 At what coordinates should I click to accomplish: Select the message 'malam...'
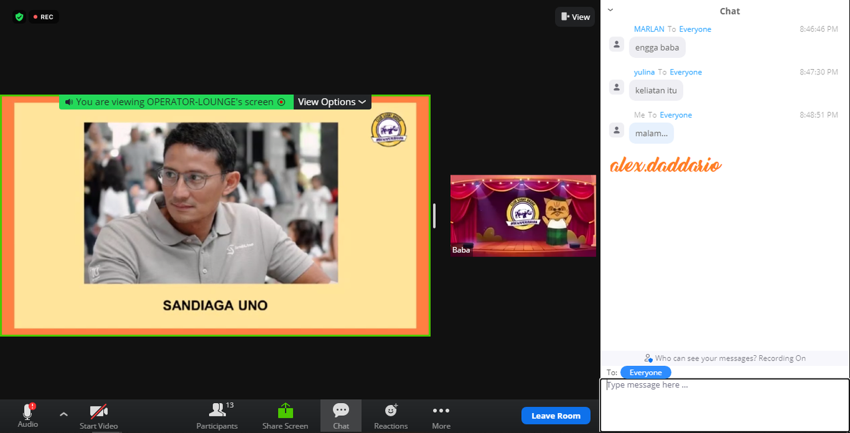[651, 133]
